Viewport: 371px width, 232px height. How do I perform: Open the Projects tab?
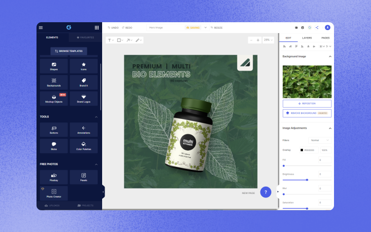point(85,205)
